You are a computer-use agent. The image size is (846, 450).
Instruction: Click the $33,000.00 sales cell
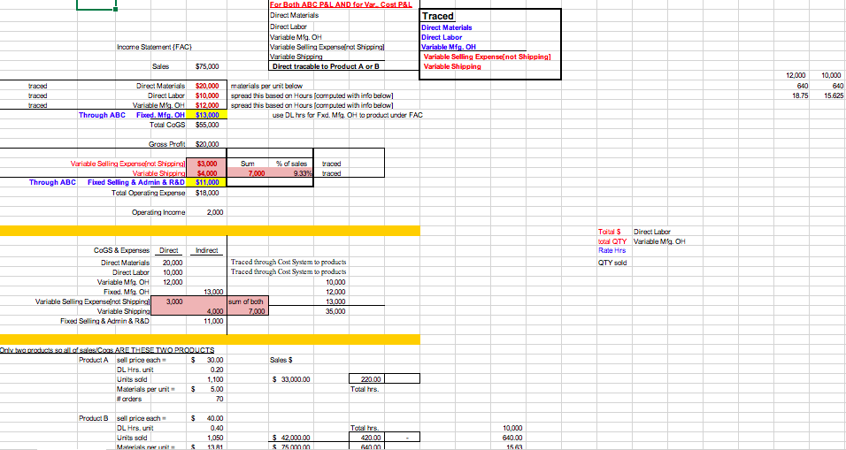tap(291, 379)
